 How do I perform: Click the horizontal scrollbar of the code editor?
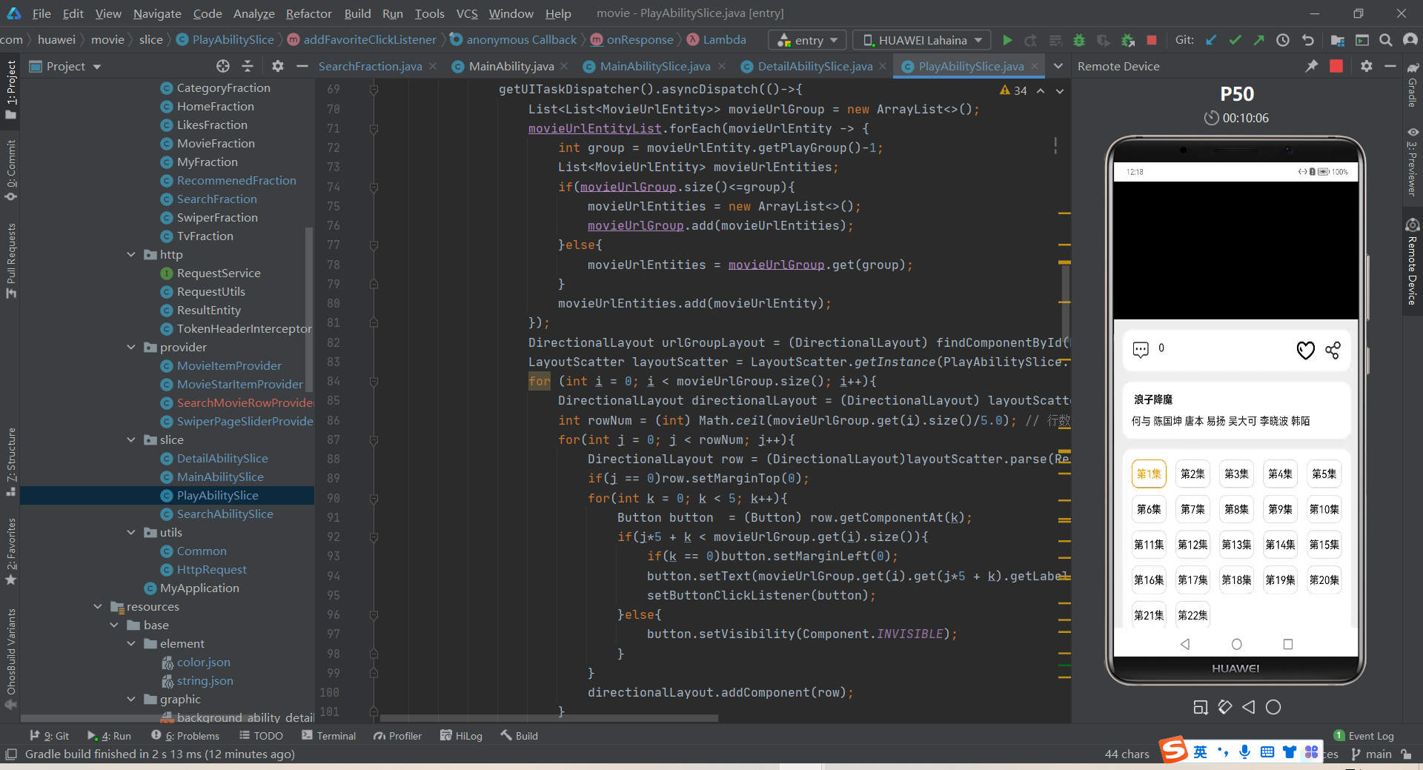pyautogui.click(x=548, y=717)
